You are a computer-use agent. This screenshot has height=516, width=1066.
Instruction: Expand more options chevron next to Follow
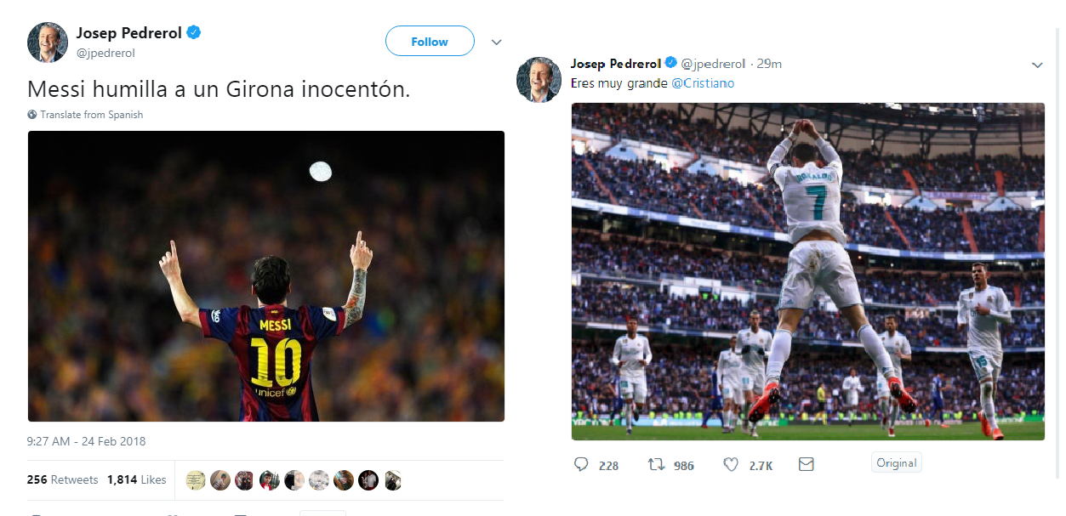pos(497,42)
